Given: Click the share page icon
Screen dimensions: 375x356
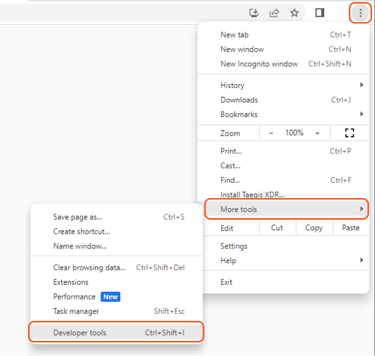Looking at the screenshot, I should (274, 13).
